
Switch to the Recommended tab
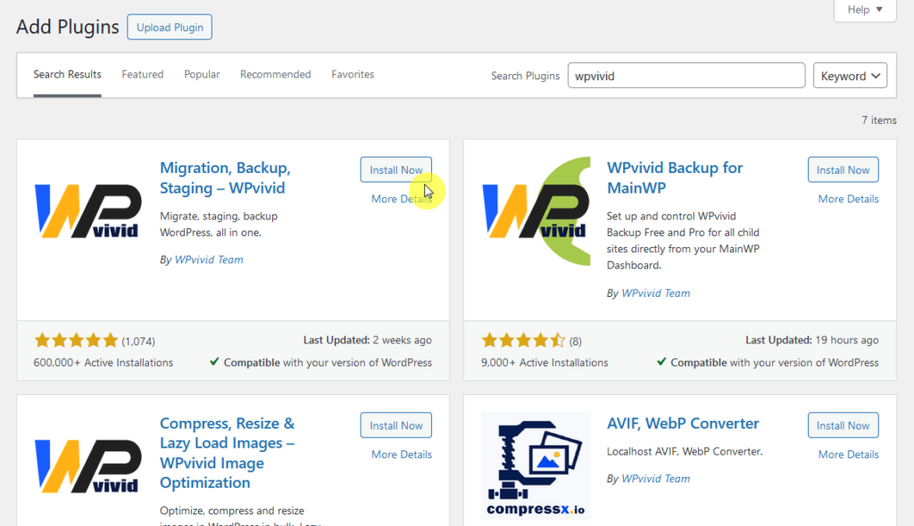pyautogui.click(x=275, y=75)
